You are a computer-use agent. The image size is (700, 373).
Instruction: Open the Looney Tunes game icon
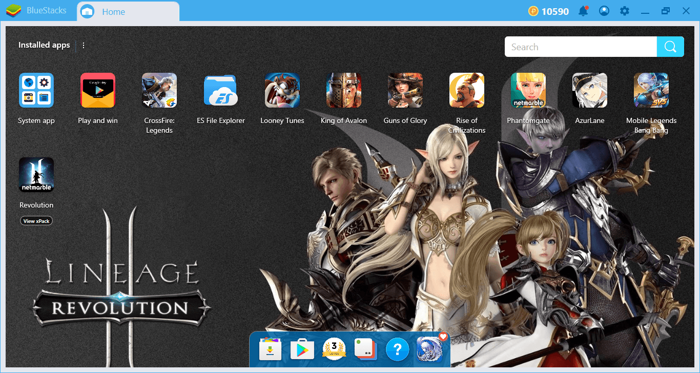pyautogui.click(x=282, y=90)
